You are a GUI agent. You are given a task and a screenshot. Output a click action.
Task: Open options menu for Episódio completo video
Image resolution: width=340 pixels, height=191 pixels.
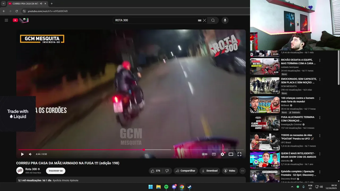[320, 172]
